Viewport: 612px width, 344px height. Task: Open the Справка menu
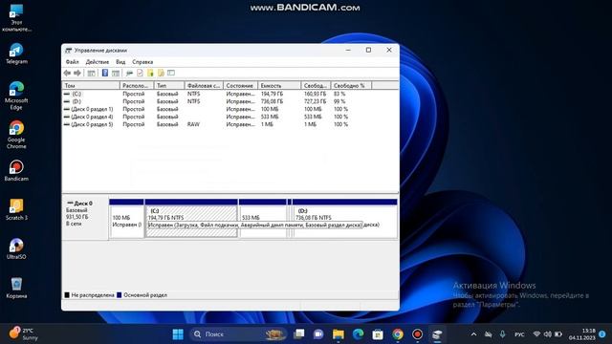pos(142,62)
